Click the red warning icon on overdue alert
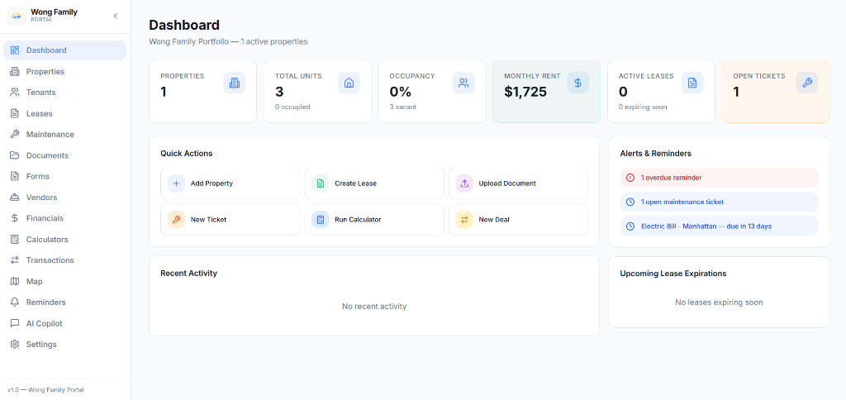 630,178
